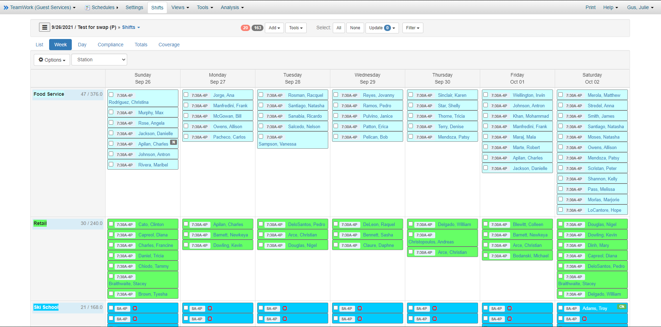Open the Station dropdown selector

99,60
